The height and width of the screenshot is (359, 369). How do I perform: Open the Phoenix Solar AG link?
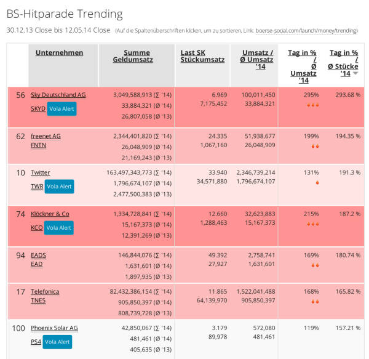[54, 328]
